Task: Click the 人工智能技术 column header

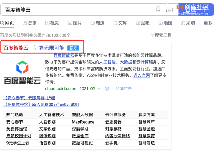Action: tap(51, 115)
